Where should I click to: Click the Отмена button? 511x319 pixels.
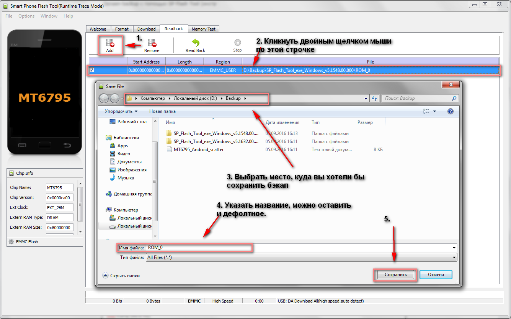coord(436,275)
